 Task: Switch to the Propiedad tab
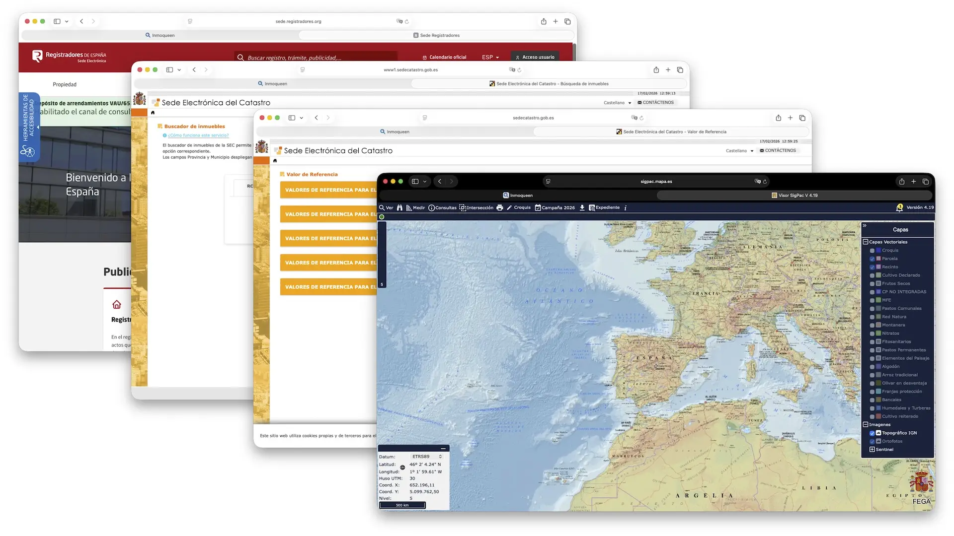point(65,84)
